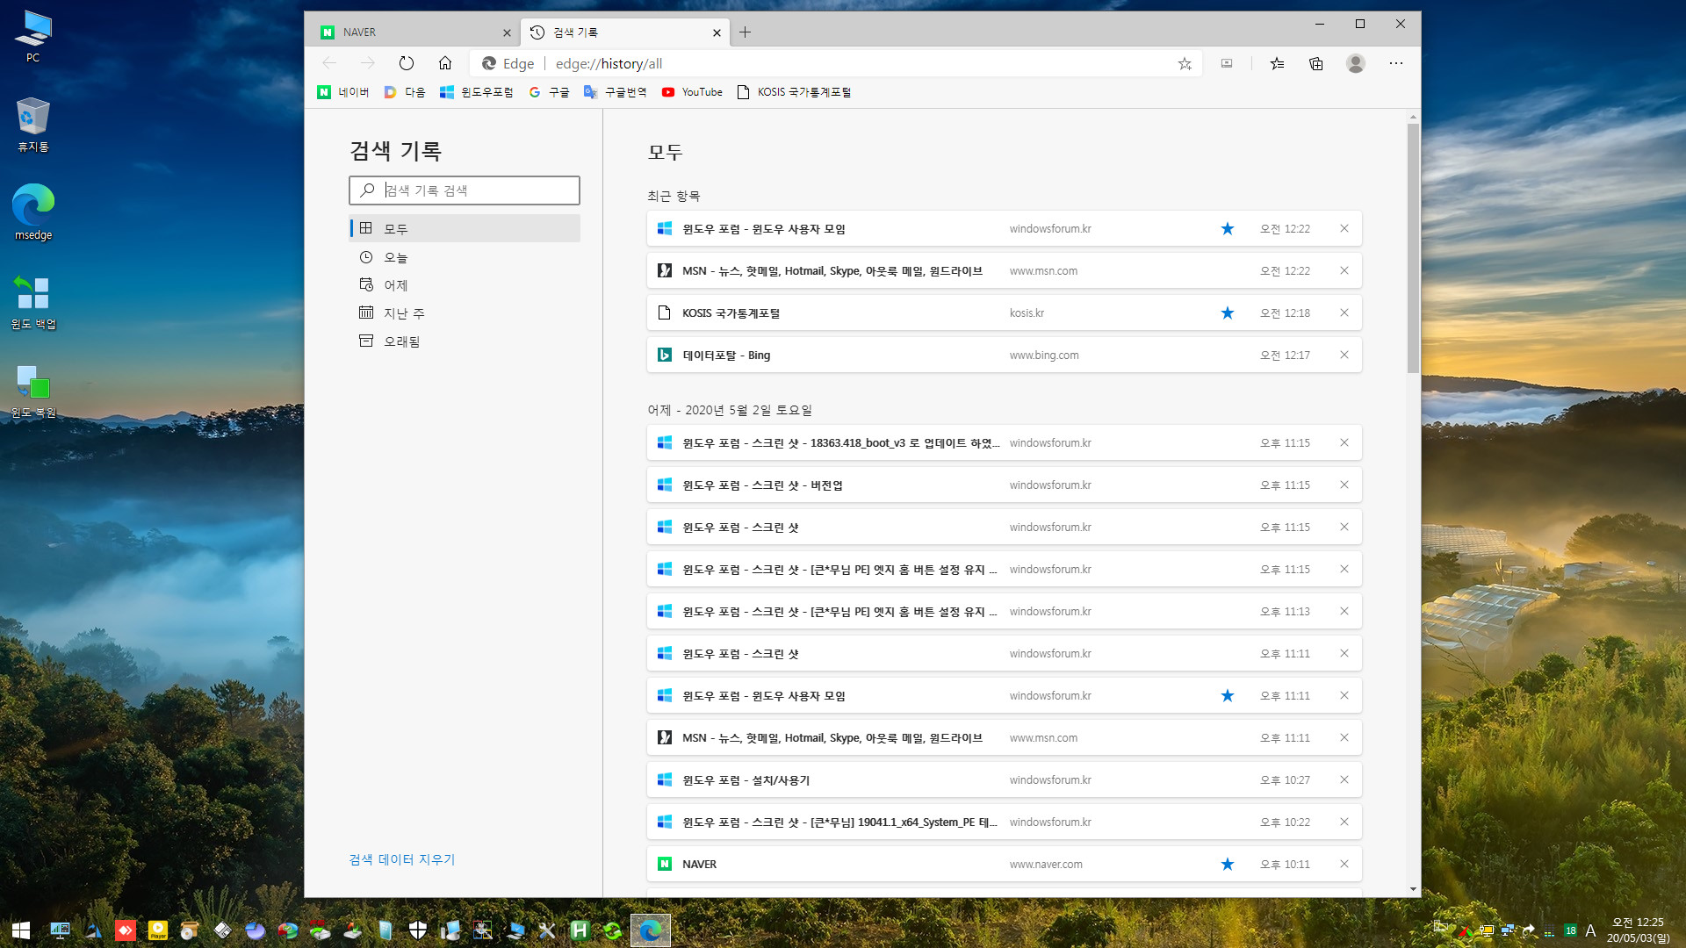Open KOSIS 국가통계포털 bookmark in favorites bar
Screen dimensions: 1686x948
tap(794, 92)
